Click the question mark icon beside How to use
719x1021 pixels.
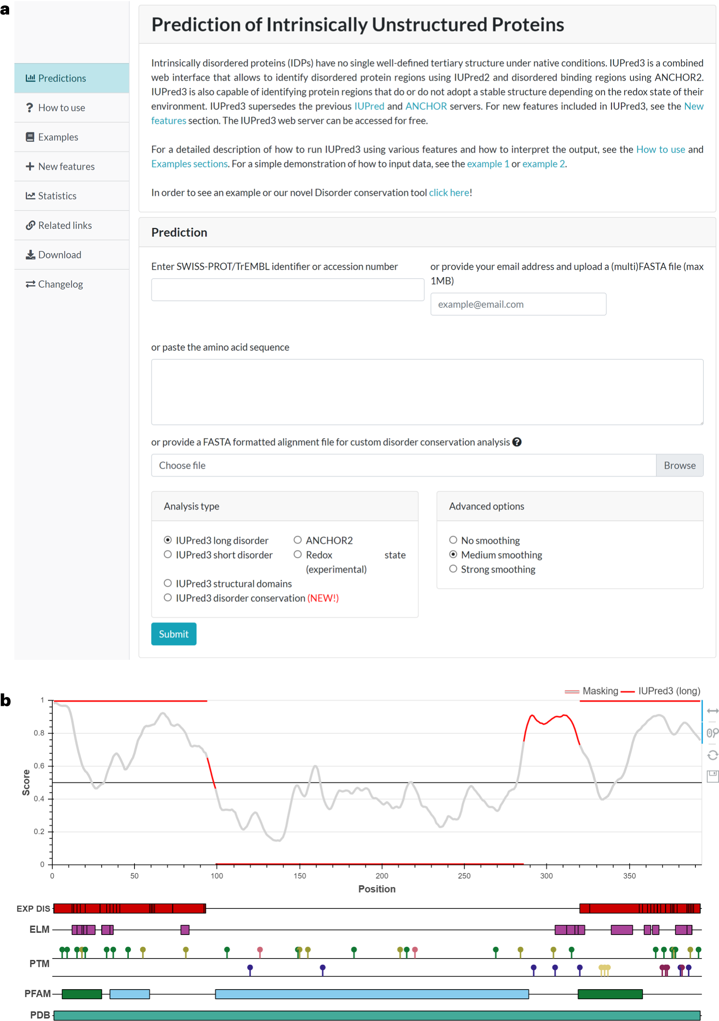tap(30, 108)
